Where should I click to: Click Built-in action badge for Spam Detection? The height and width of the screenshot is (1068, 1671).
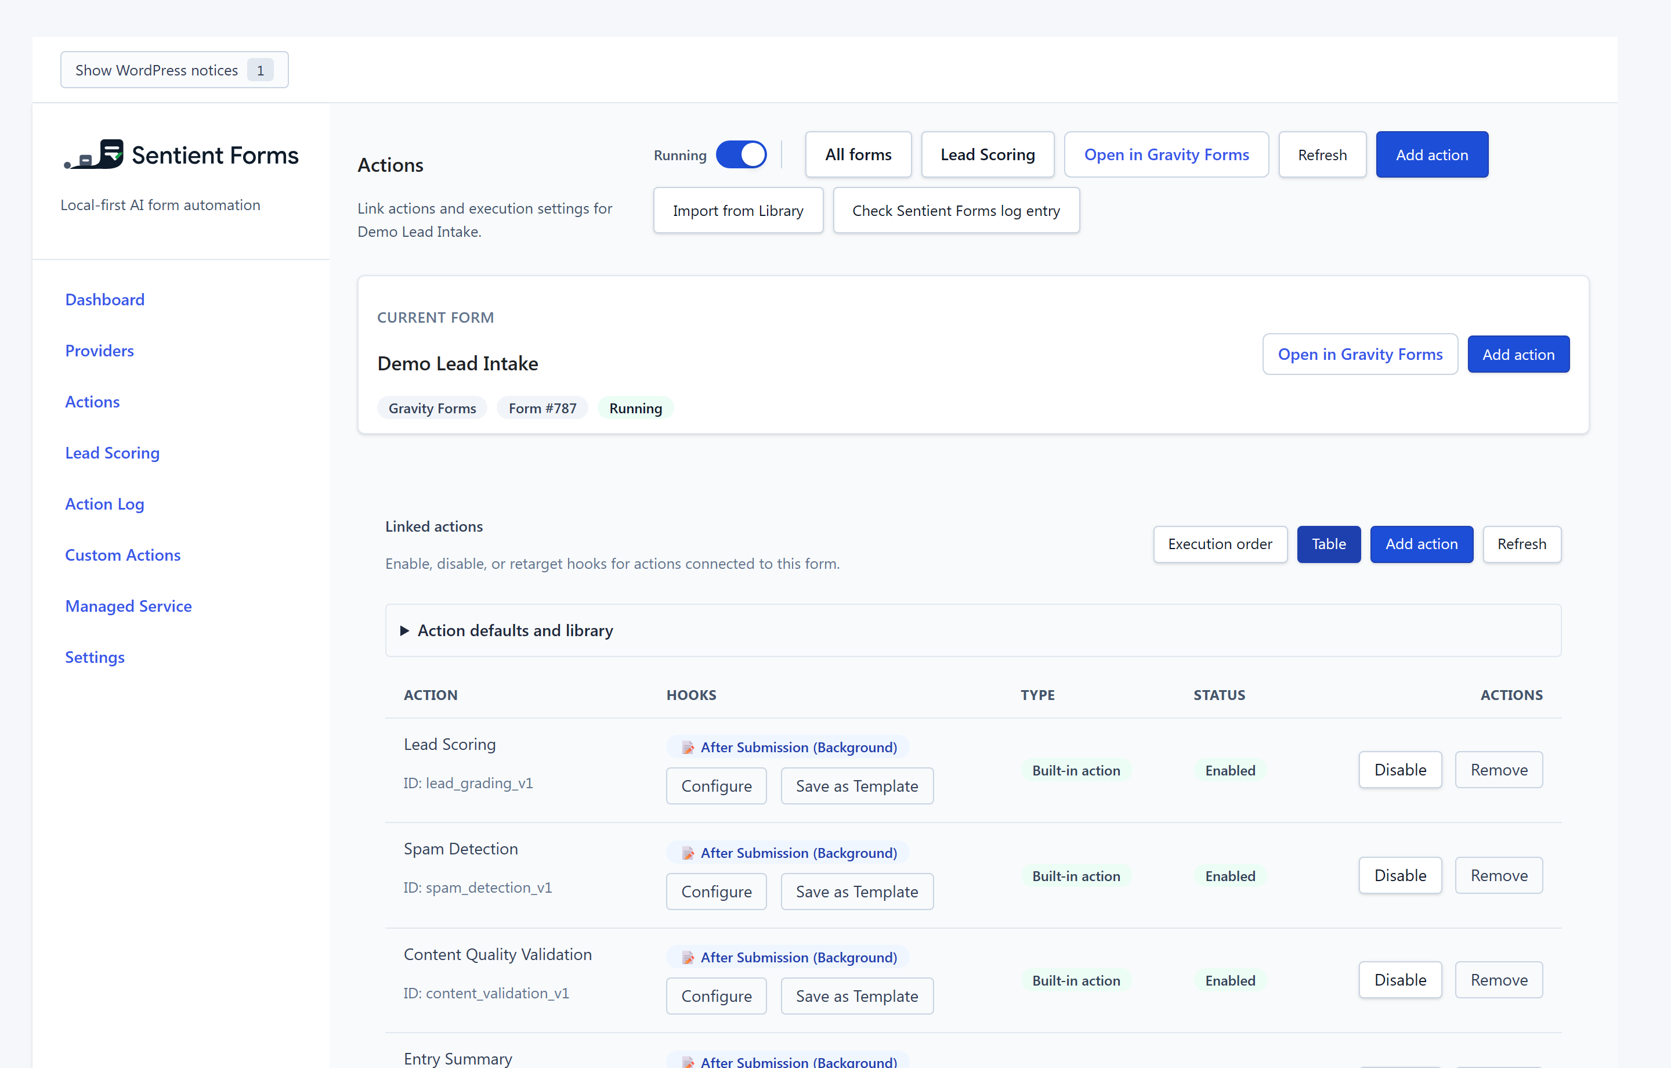tap(1076, 876)
